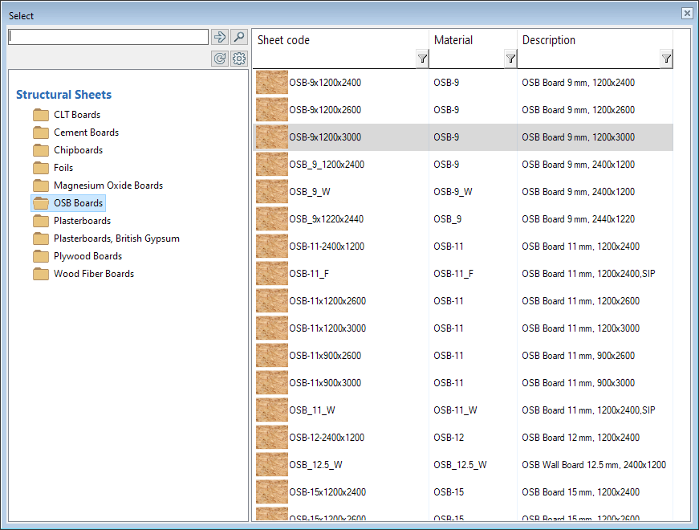
Task: Open the Plywood Boards category
Action: pyautogui.click(x=87, y=256)
